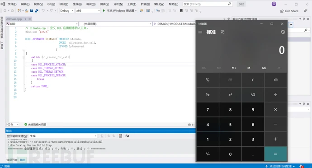Click the Navigate Backward toolbar icon

[5, 11]
